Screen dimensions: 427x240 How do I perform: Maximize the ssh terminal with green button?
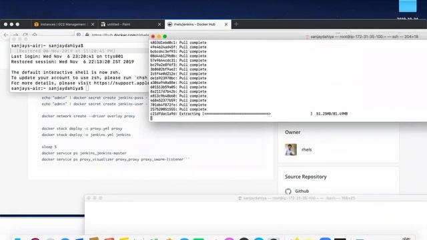click(x=165, y=37)
